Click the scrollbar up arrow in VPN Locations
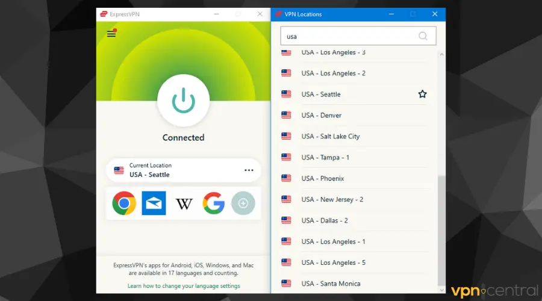The height and width of the screenshot is (301, 542). 441,55
